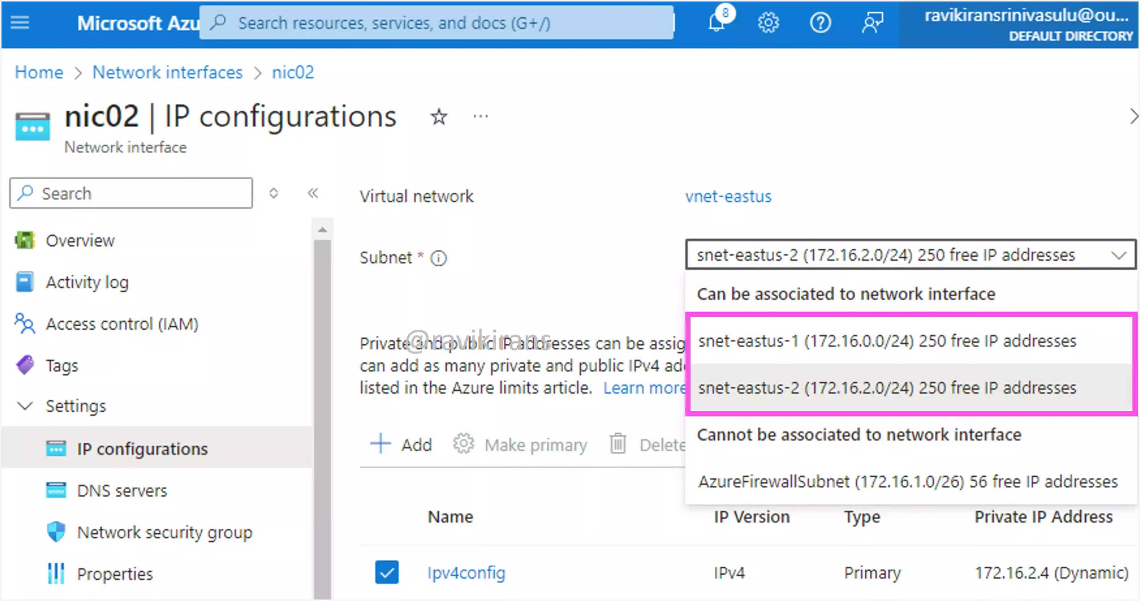Select vnet-eastus virtual network link
Image resolution: width=1140 pixels, height=601 pixels.
(x=728, y=196)
